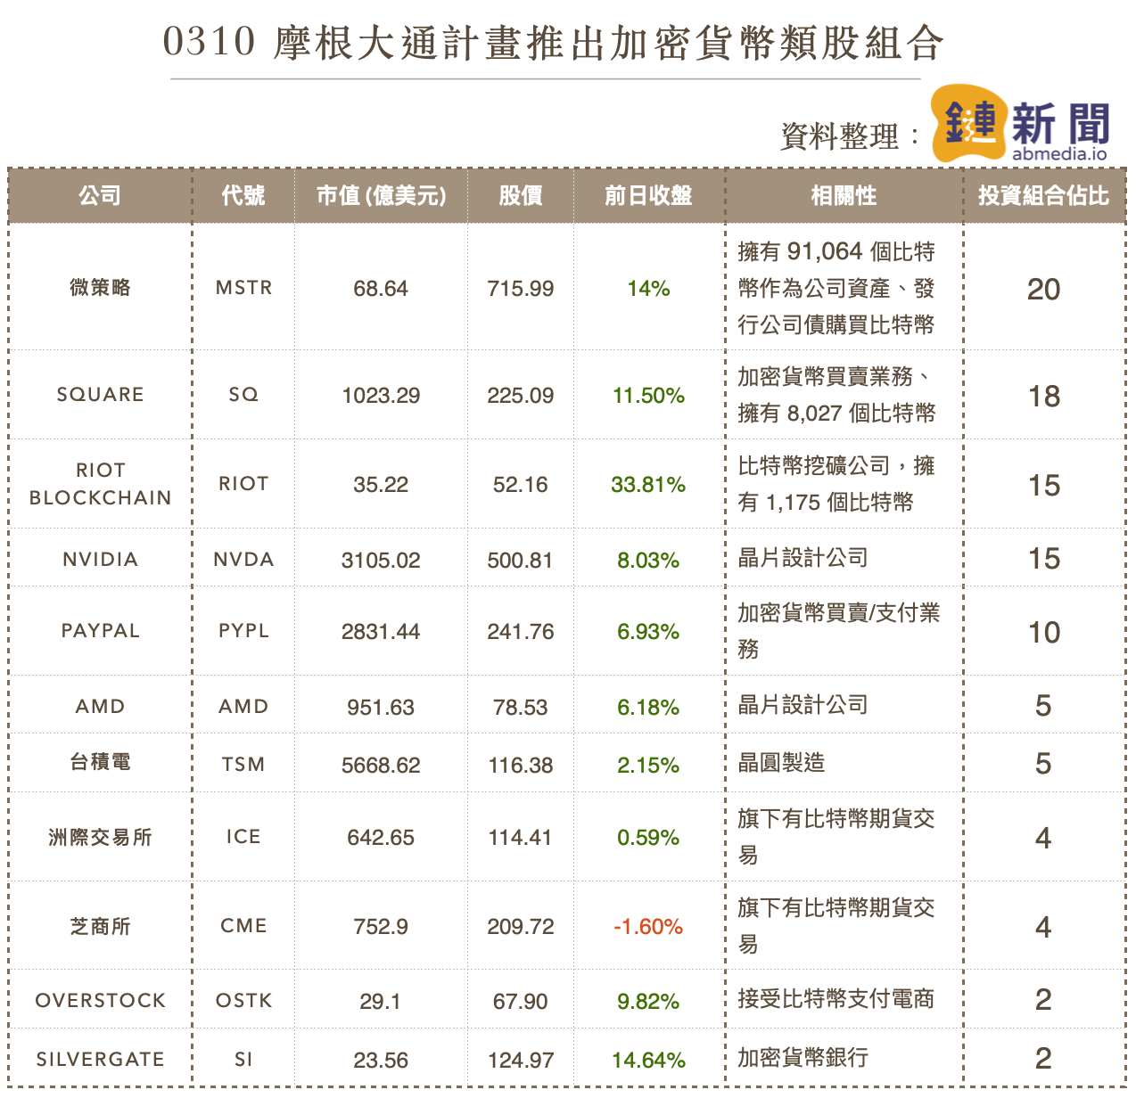Click the 前日收盤 column header

(648, 195)
